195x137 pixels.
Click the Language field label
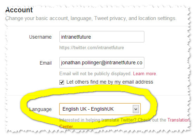point(40,109)
